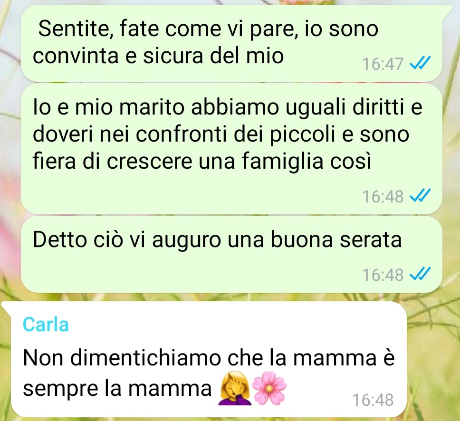Open Carla's contact name link
The width and height of the screenshot is (460, 421).
(x=46, y=325)
